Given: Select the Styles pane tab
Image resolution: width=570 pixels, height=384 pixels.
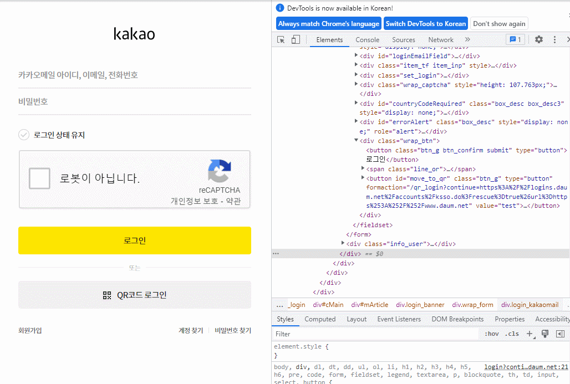Looking at the screenshot, I should point(285,319).
